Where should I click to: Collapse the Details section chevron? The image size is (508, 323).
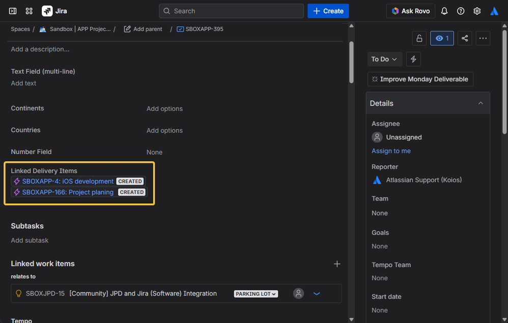coord(481,103)
